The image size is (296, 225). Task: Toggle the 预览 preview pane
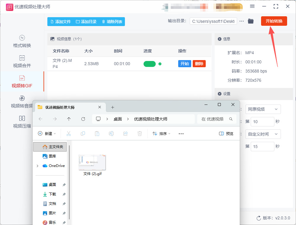(226, 134)
